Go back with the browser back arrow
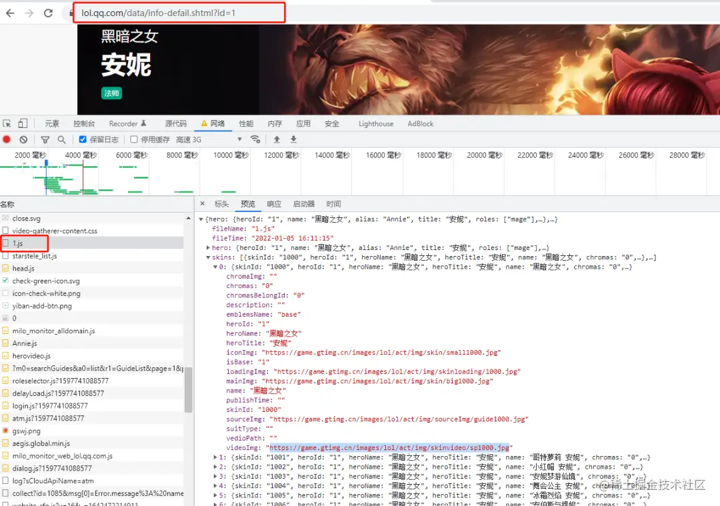 coord(10,13)
